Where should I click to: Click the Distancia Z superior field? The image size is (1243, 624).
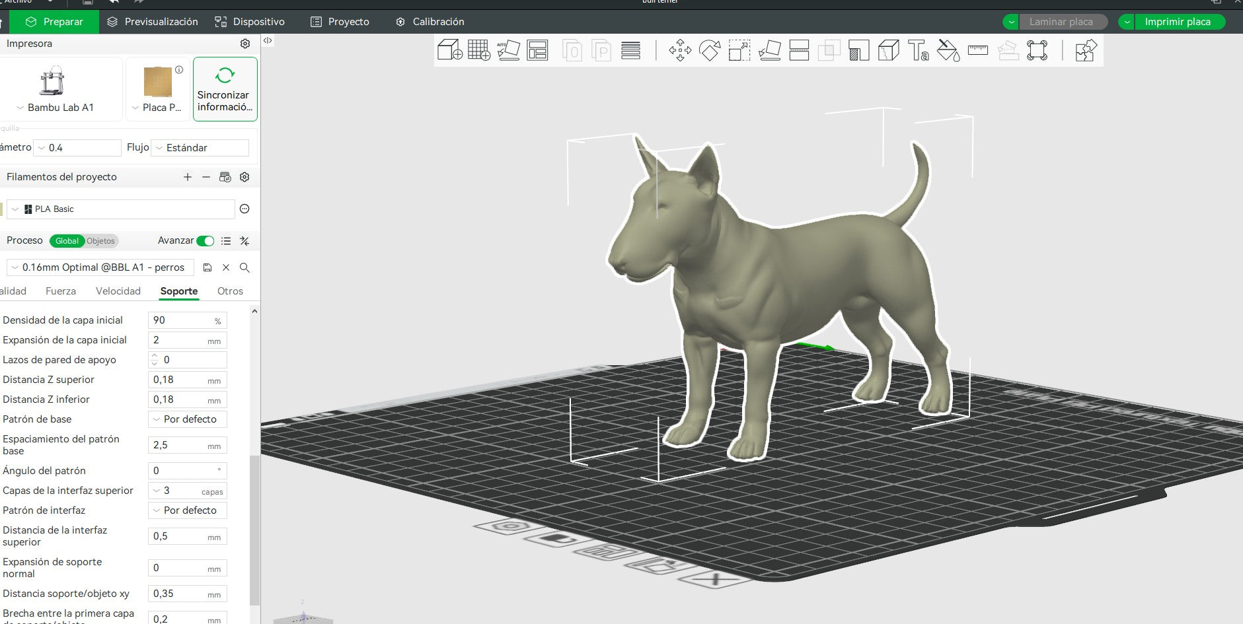[188, 380]
